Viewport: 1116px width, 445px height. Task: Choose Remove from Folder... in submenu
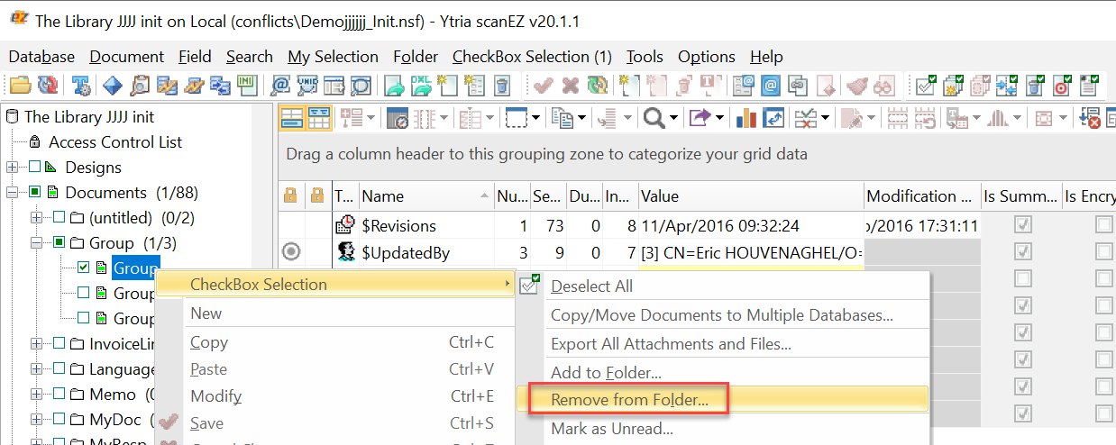click(x=629, y=399)
